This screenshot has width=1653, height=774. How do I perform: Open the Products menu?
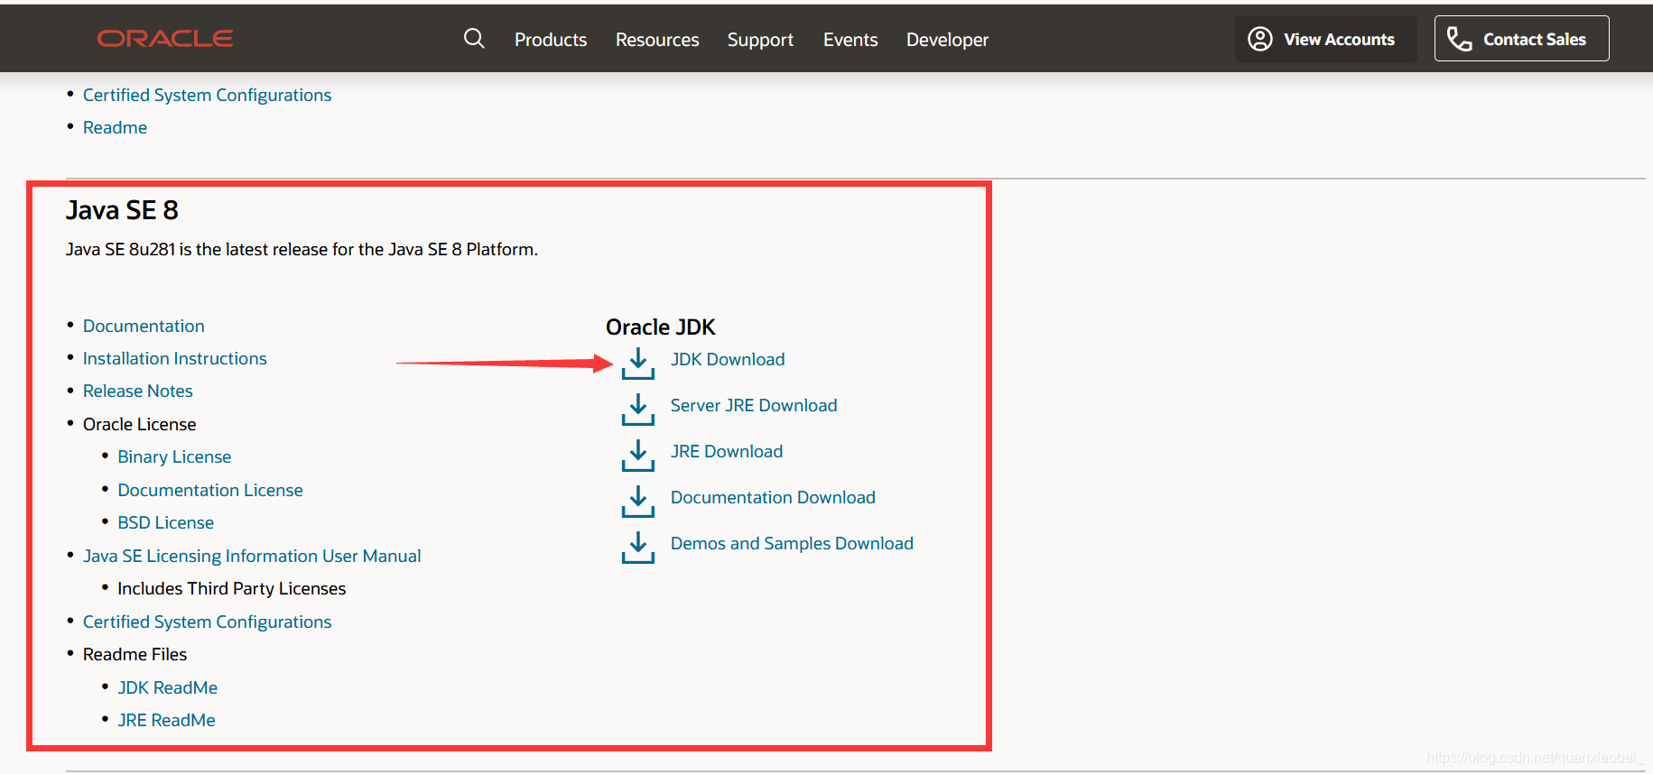click(551, 40)
